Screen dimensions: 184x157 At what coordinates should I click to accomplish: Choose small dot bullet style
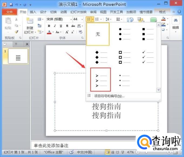click(124, 80)
